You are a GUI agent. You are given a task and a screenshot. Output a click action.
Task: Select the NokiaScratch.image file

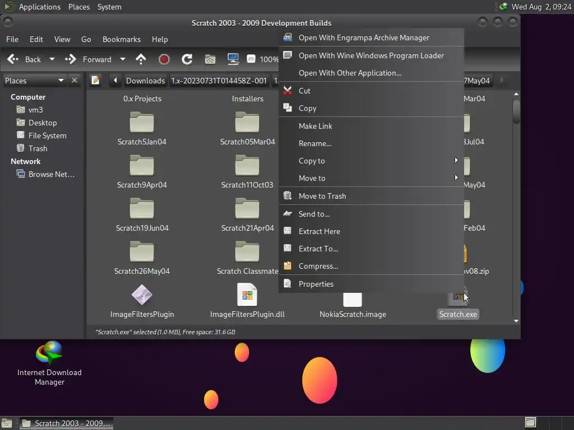(353, 306)
